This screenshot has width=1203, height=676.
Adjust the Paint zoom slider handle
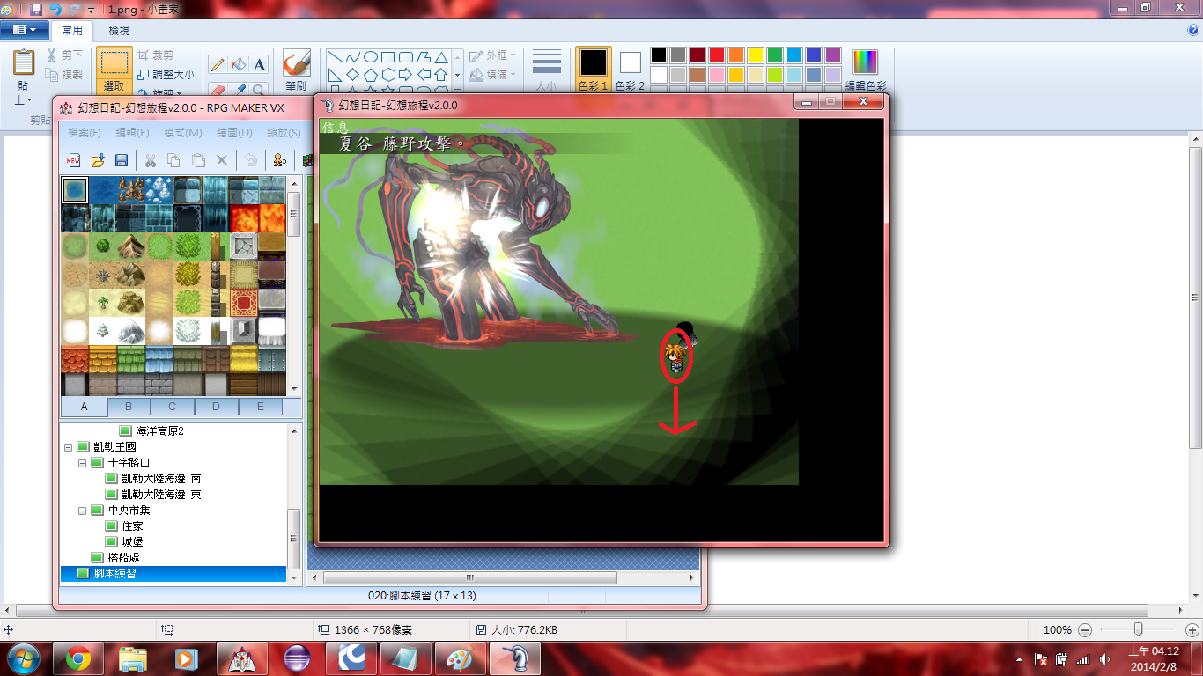point(1139,629)
